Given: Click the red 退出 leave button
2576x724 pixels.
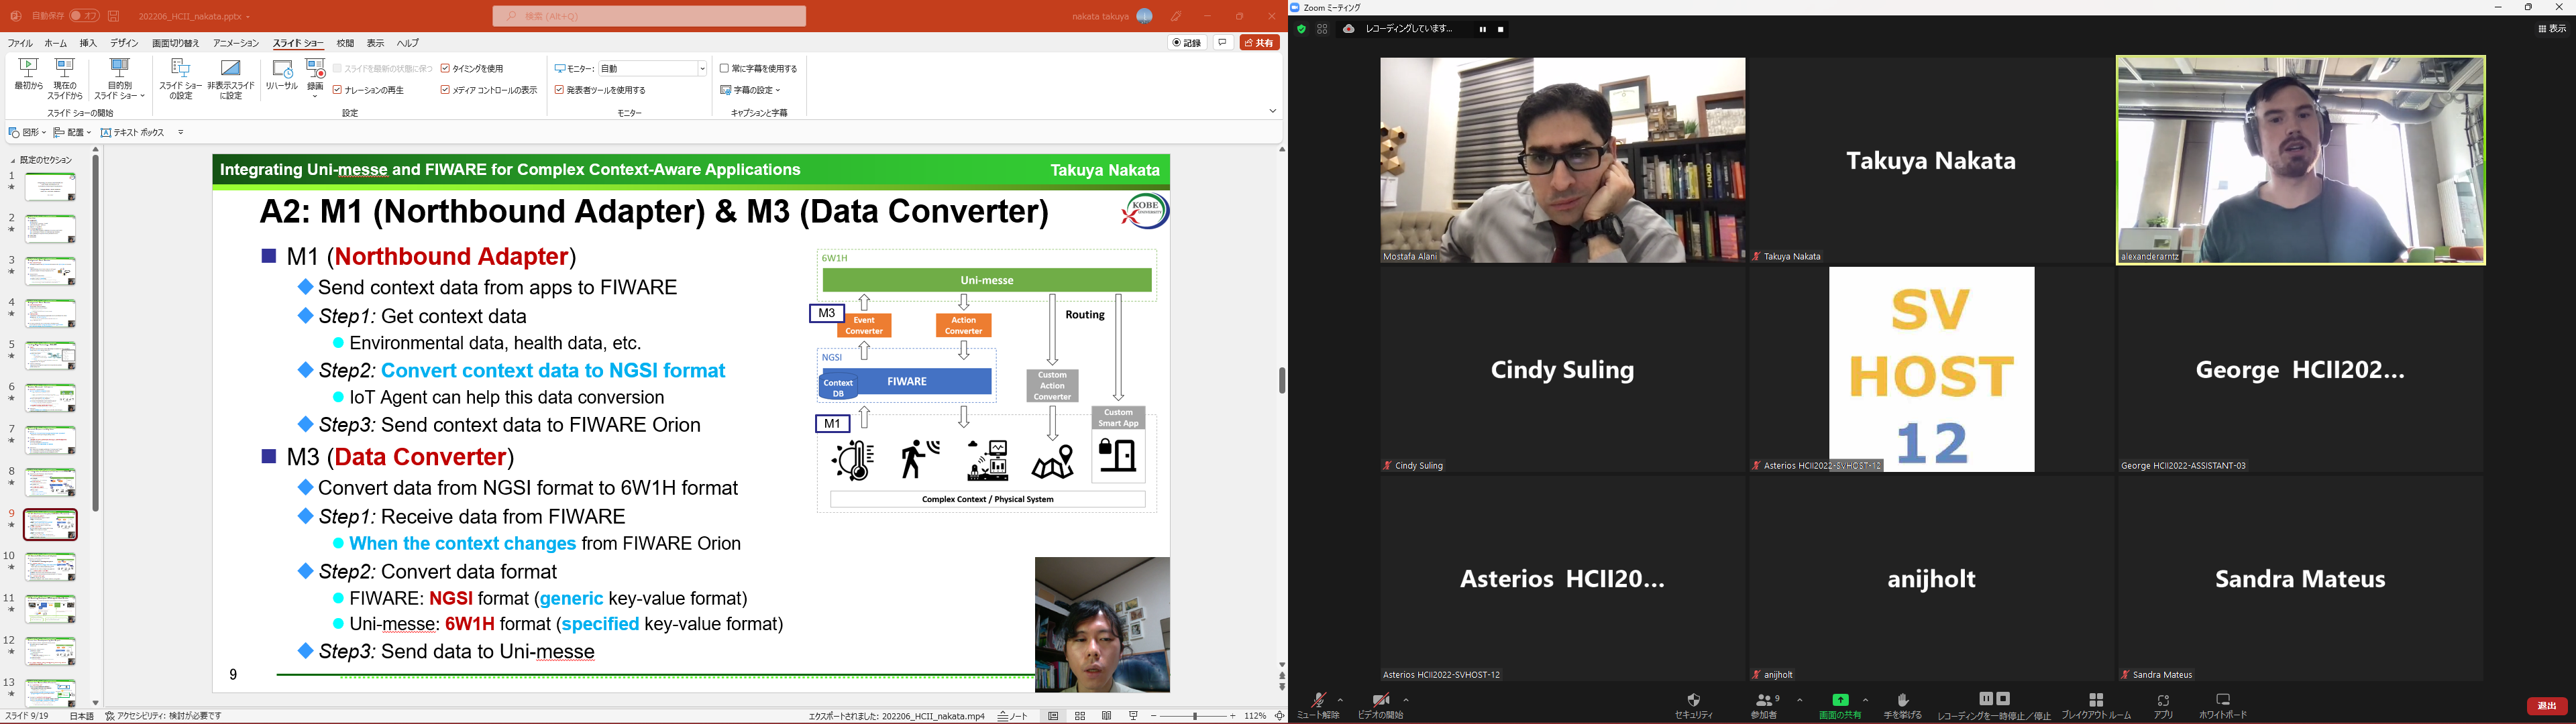Looking at the screenshot, I should (x=2546, y=706).
